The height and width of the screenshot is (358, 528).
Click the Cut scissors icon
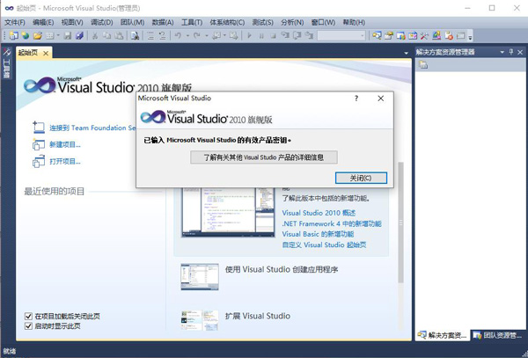95,35
